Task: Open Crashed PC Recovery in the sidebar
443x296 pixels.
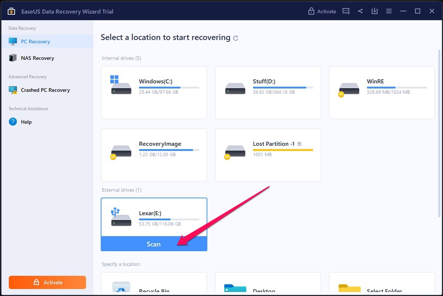Action: tap(47, 90)
